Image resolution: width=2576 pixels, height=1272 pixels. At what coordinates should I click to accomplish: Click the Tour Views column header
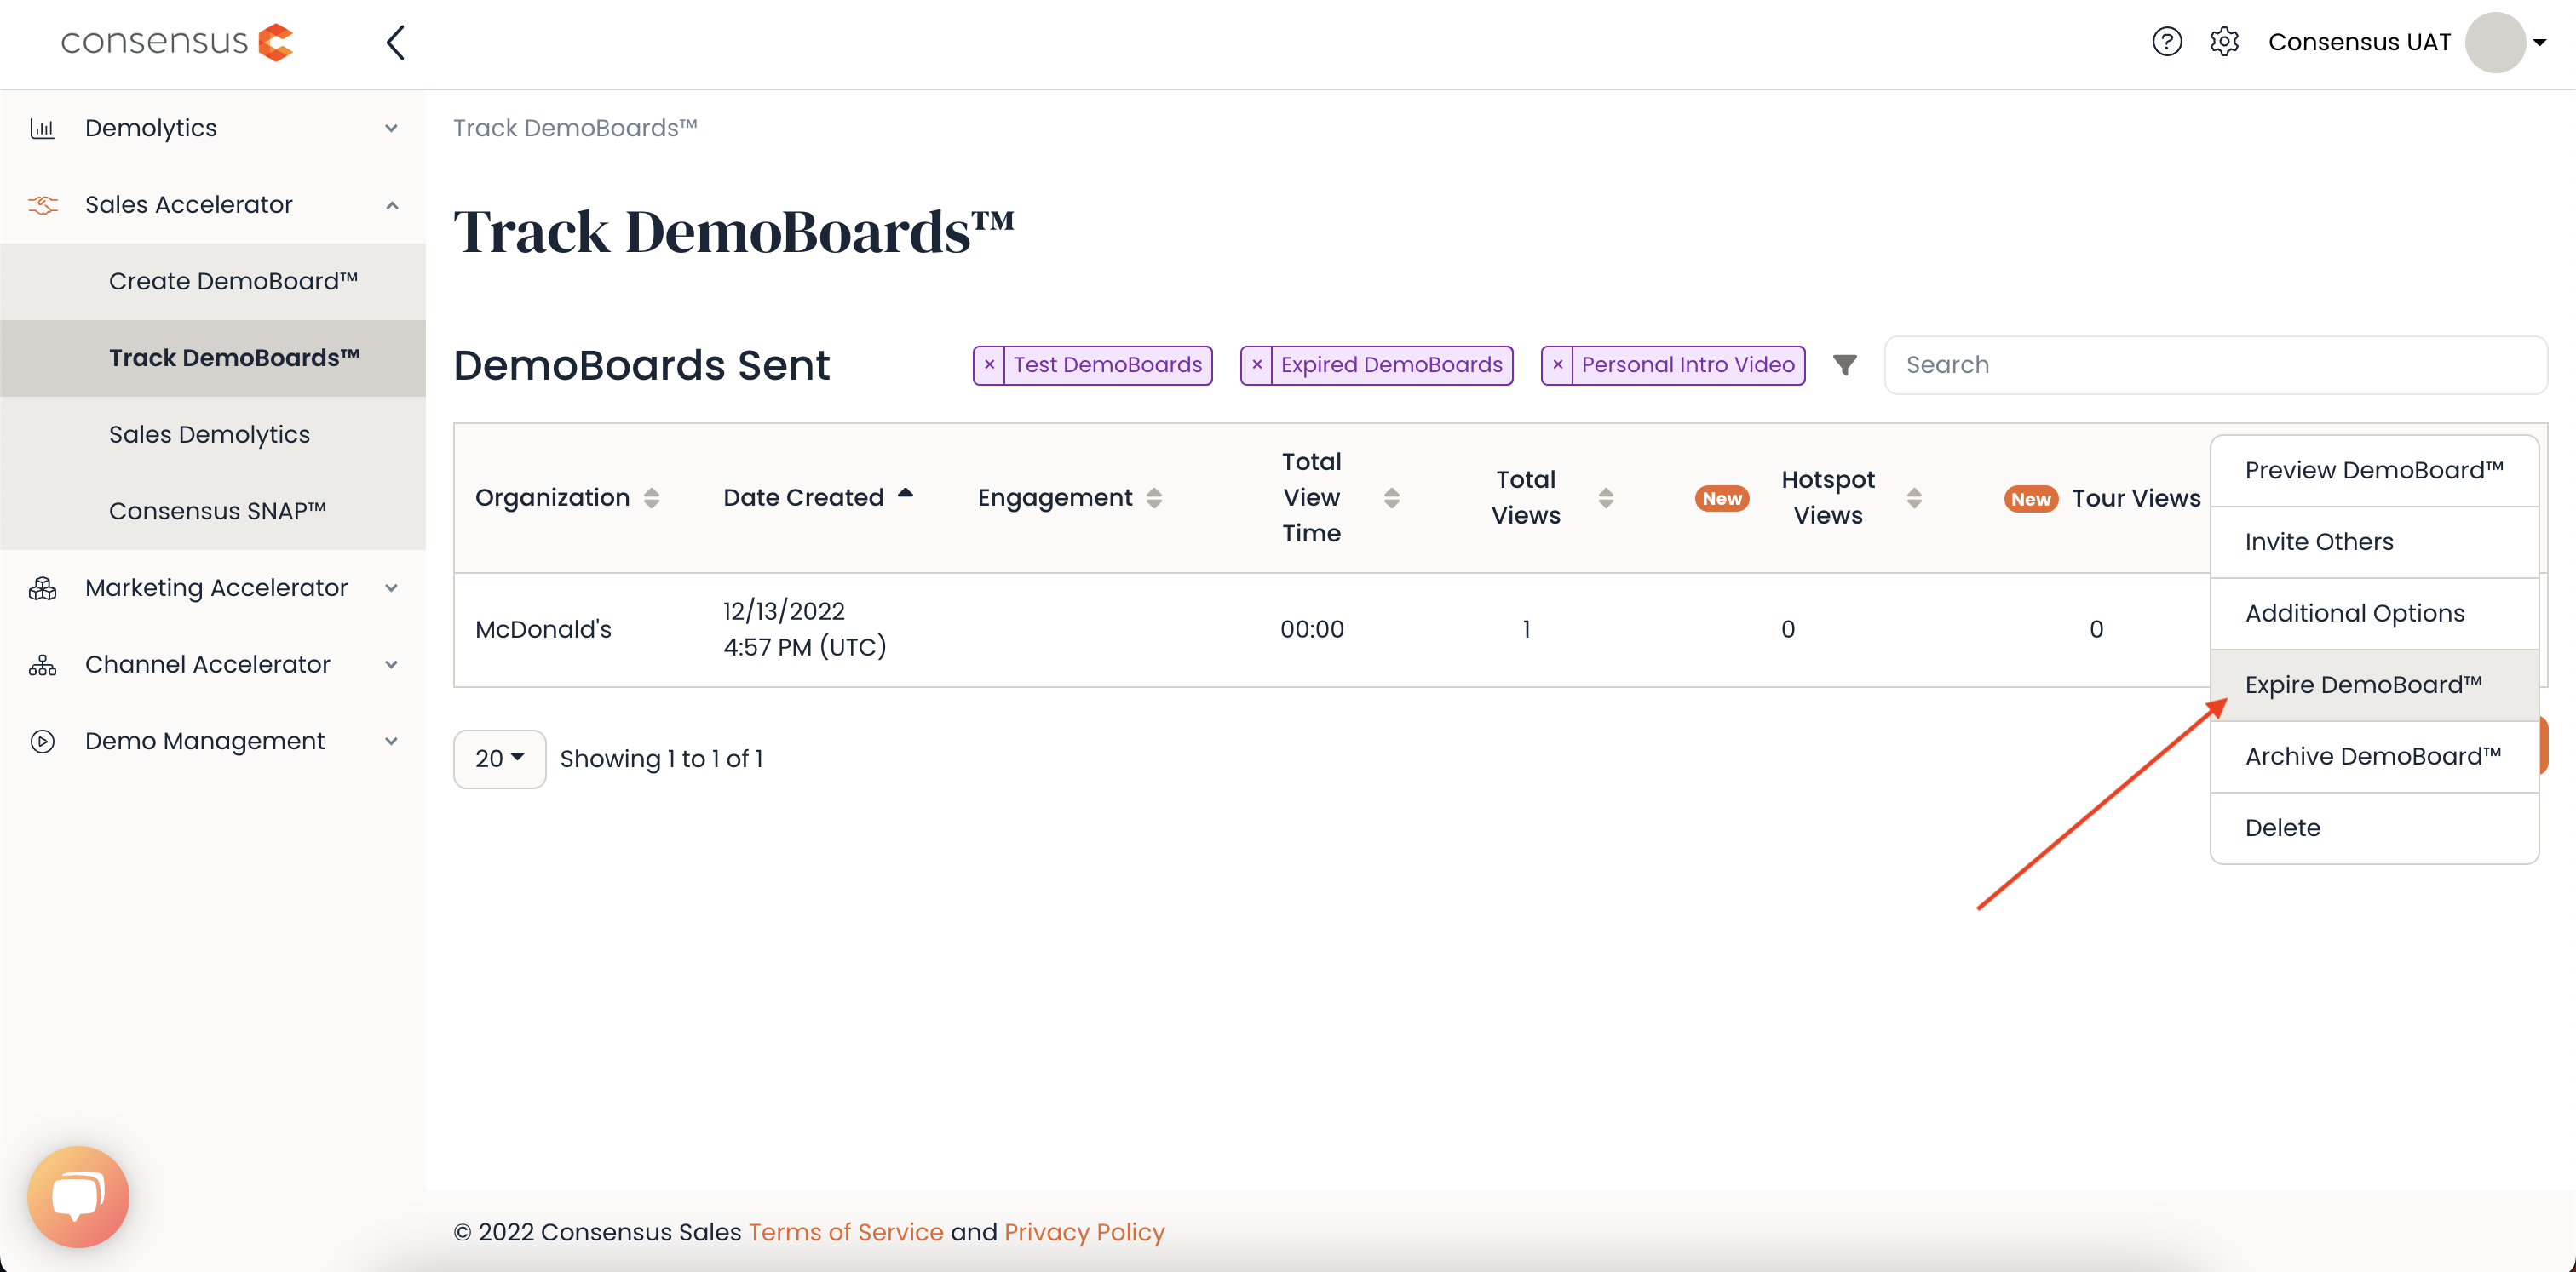pos(2136,499)
